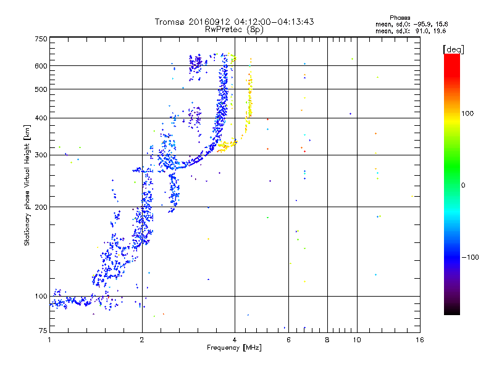The image size is (494, 370).
Task: Click the y-axis tick label '750'
Action: [x=41, y=39]
